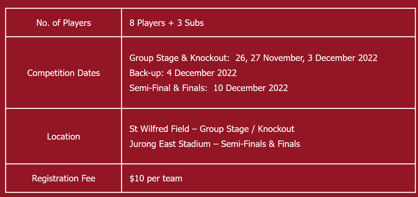This screenshot has height=197, width=418.
Task: Click the 'Competition Dates' label cell
Action: tap(64, 73)
